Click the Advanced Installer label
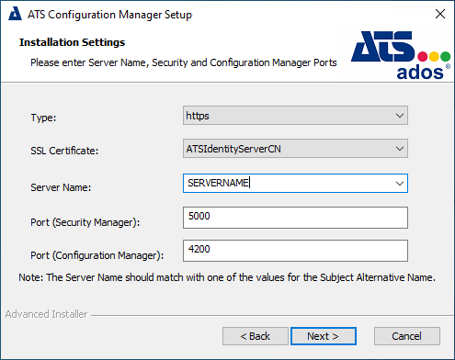 pyautogui.click(x=46, y=314)
